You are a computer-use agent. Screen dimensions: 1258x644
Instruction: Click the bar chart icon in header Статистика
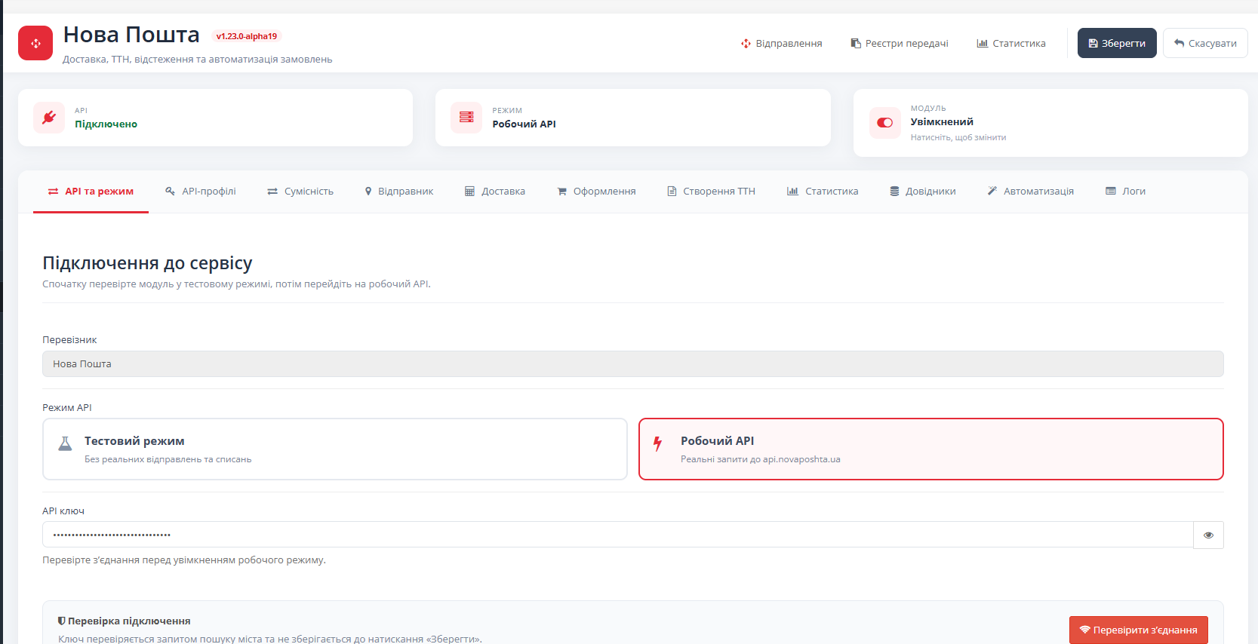coord(983,43)
